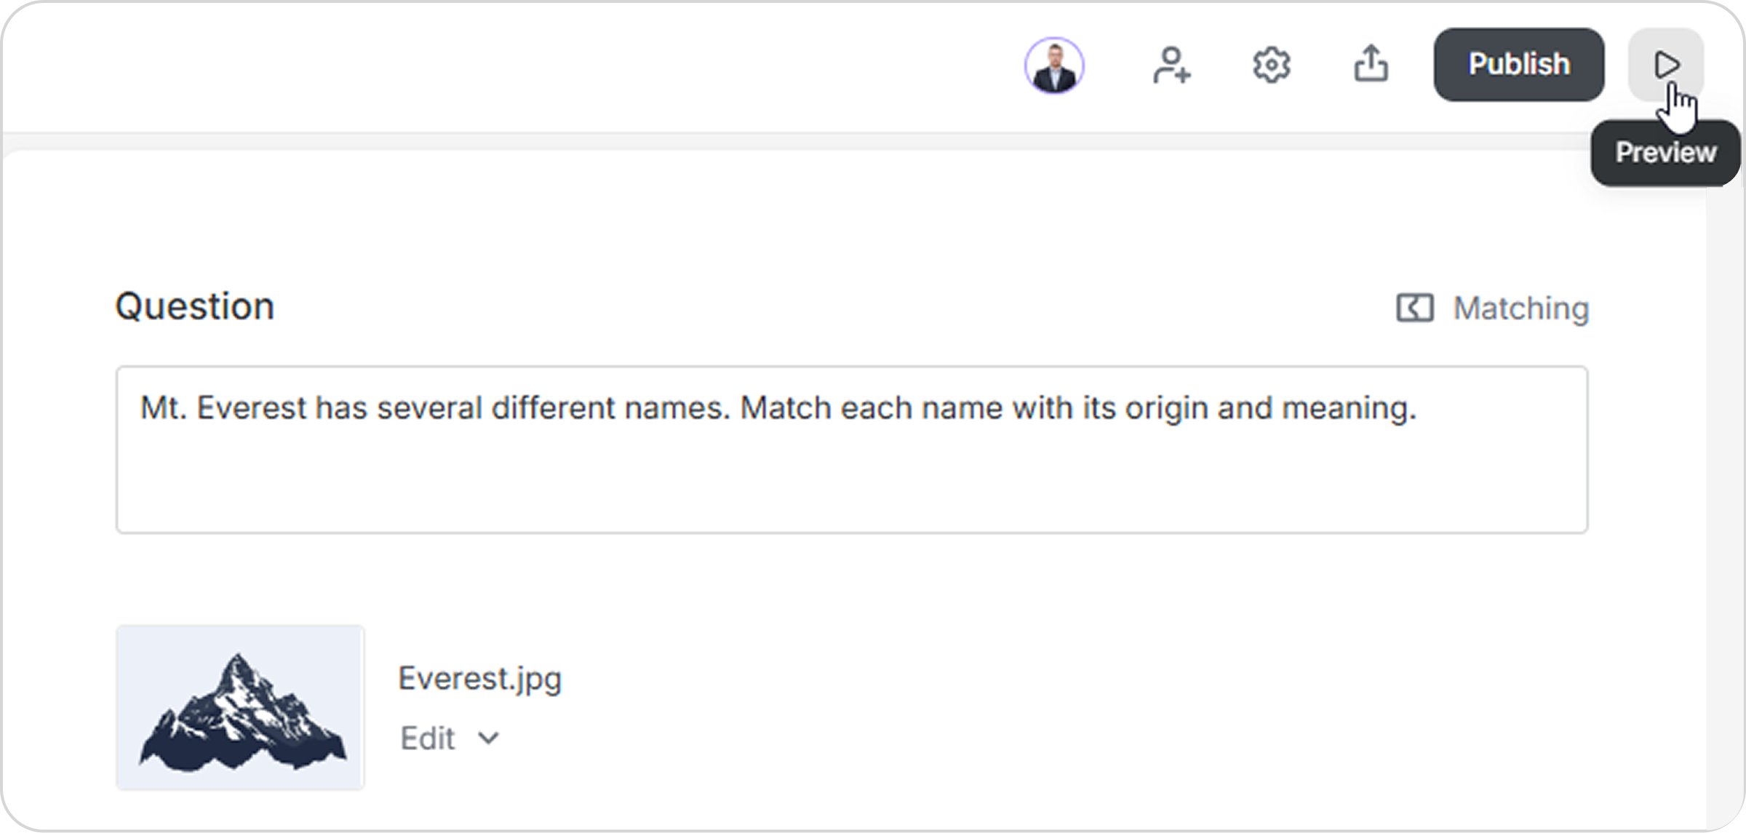Click the Everest.jpg file name

(x=480, y=679)
